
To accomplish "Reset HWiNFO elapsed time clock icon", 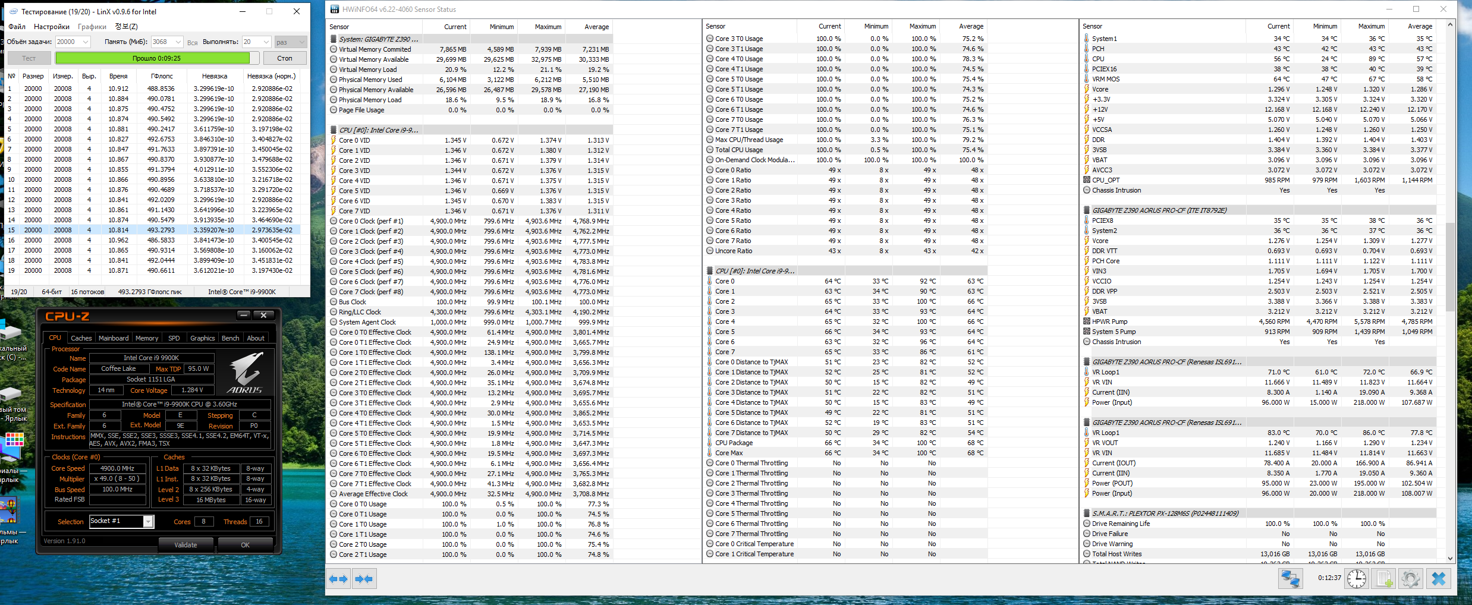I will pos(1356,579).
